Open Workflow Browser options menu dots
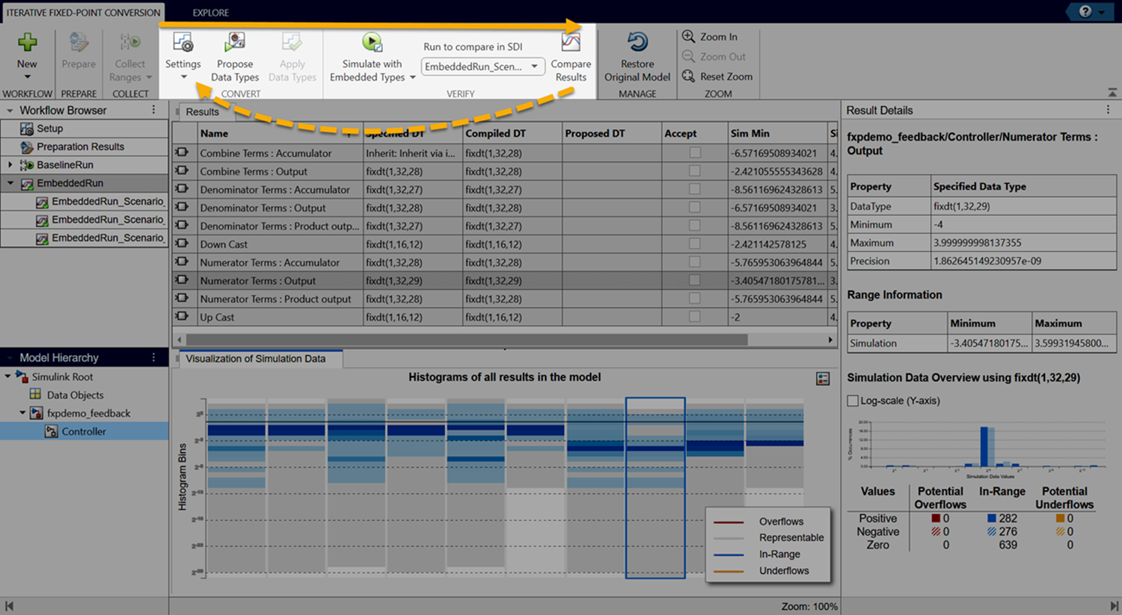This screenshot has width=1122, height=615. tap(154, 110)
